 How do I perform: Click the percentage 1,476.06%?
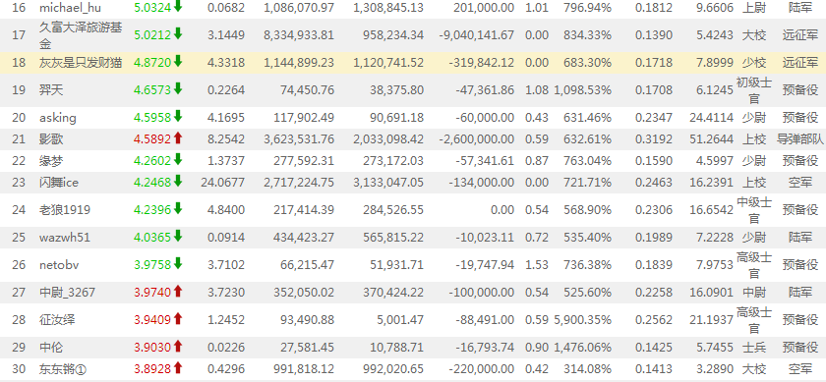tap(582, 348)
